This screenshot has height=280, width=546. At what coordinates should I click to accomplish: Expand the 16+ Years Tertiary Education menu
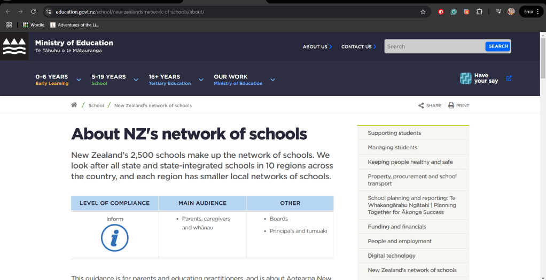(201, 80)
